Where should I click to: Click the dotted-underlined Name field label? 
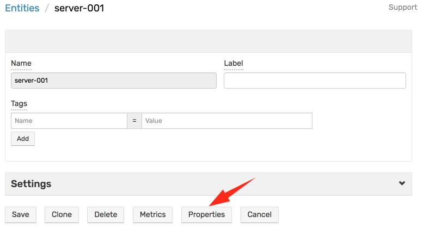coord(21,63)
